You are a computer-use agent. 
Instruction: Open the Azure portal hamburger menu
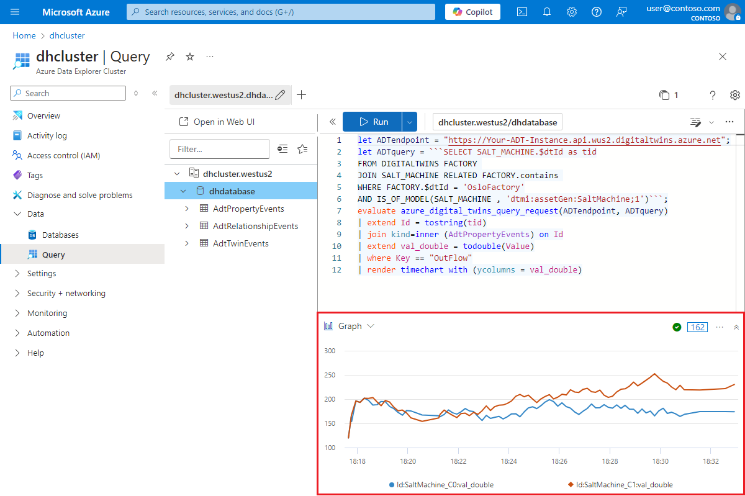pyautogui.click(x=15, y=12)
